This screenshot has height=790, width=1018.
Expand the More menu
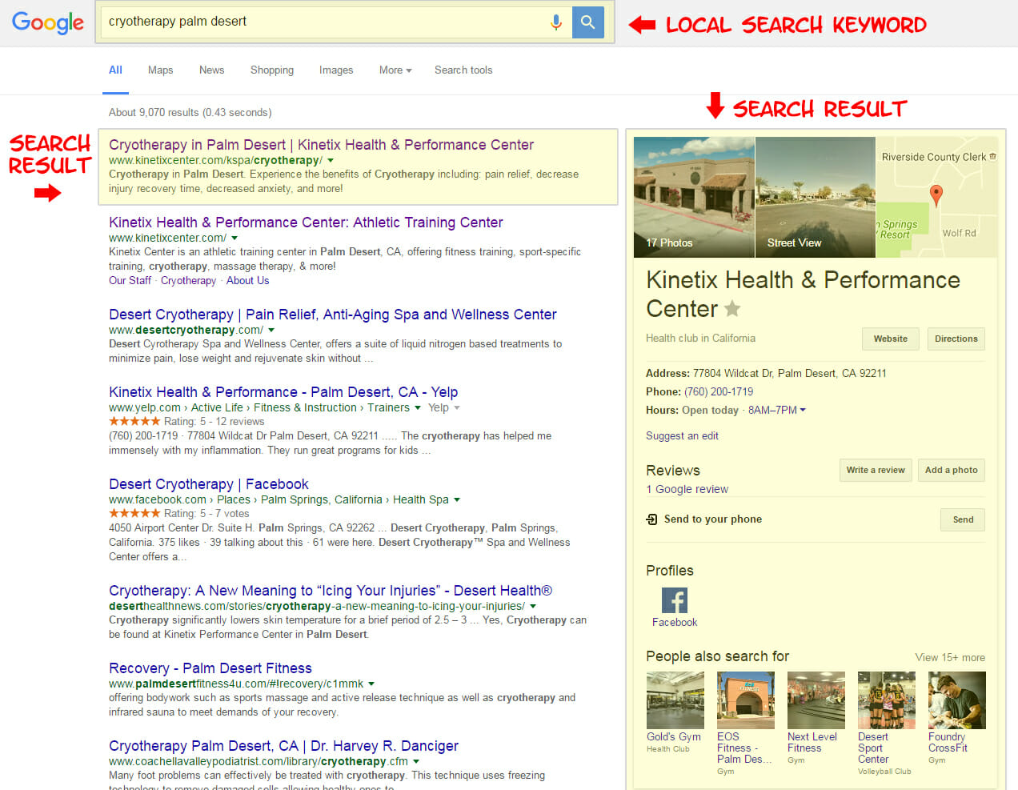coord(395,70)
